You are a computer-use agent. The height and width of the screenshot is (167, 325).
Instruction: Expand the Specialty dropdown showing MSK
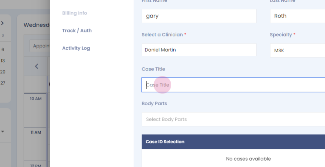(297, 50)
